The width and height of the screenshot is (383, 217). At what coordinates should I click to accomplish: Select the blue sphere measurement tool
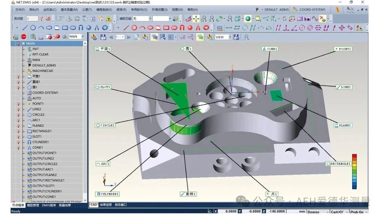point(89,28)
